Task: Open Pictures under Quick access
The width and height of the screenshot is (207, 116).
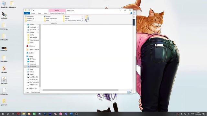Action: coord(32,32)
